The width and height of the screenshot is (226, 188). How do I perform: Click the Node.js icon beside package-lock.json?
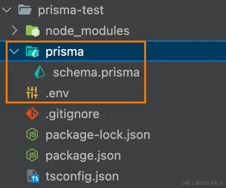click(32, 134)
